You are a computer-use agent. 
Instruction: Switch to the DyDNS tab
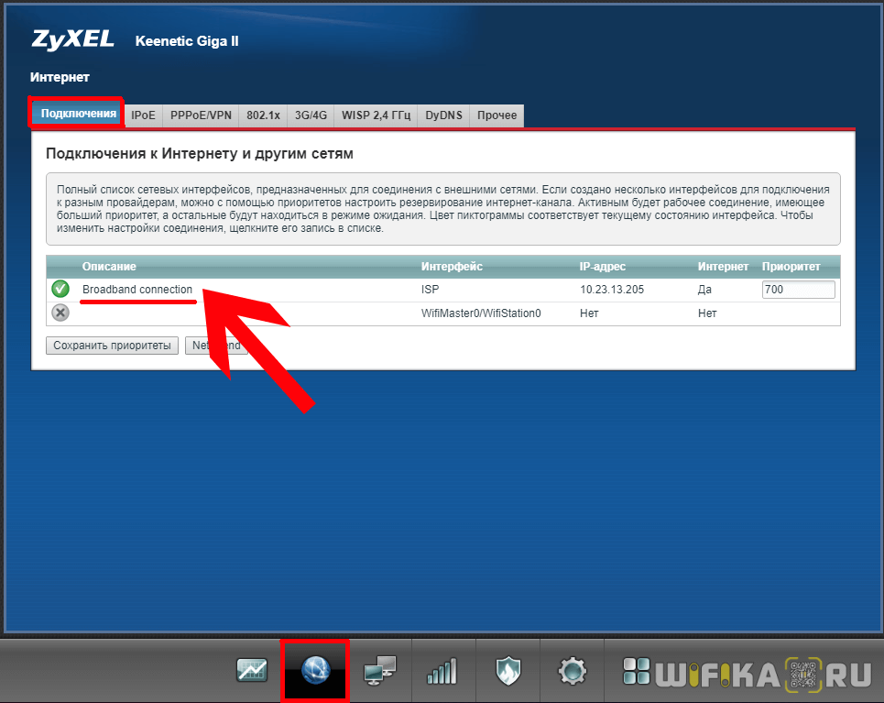coord(443,115)
